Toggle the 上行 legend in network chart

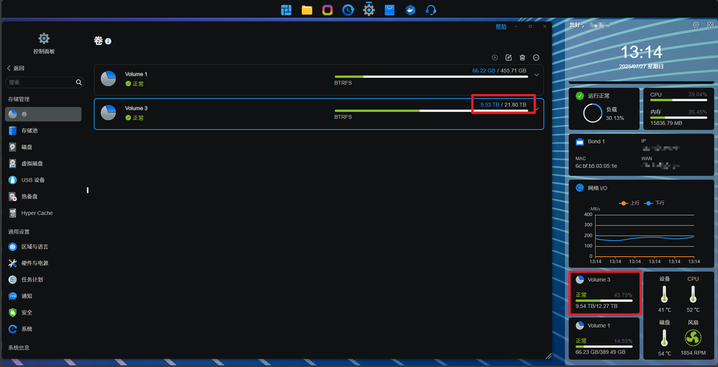[629, 203]
